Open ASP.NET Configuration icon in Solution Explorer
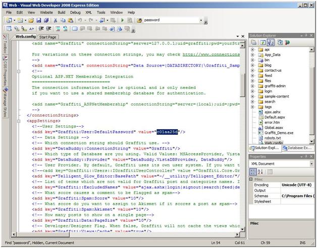 click(x=287, y=42)
